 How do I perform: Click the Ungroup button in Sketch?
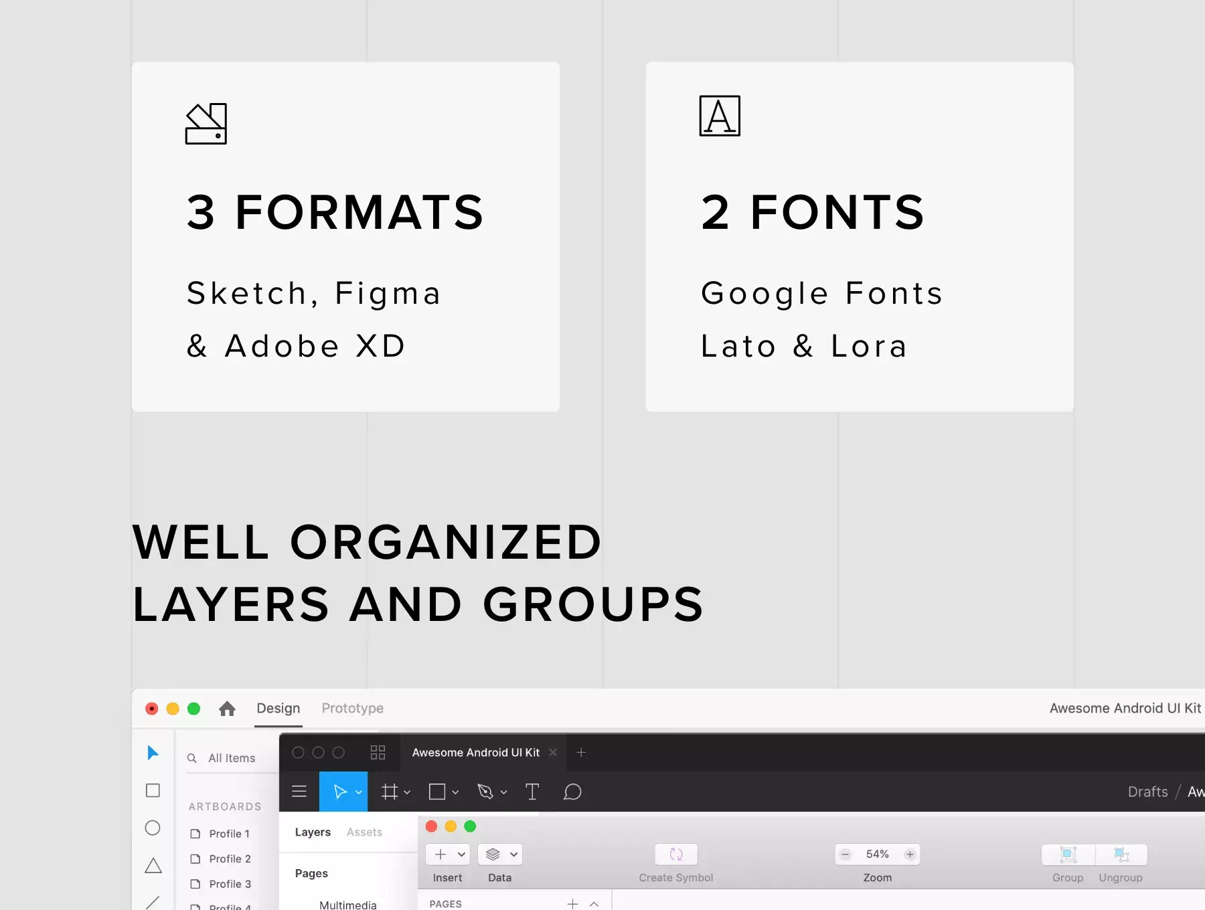(1121, 855)
